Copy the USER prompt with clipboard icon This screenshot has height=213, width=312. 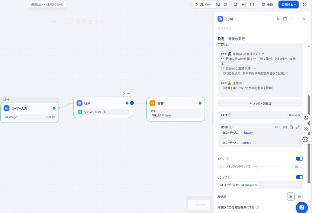pos(291,127)
